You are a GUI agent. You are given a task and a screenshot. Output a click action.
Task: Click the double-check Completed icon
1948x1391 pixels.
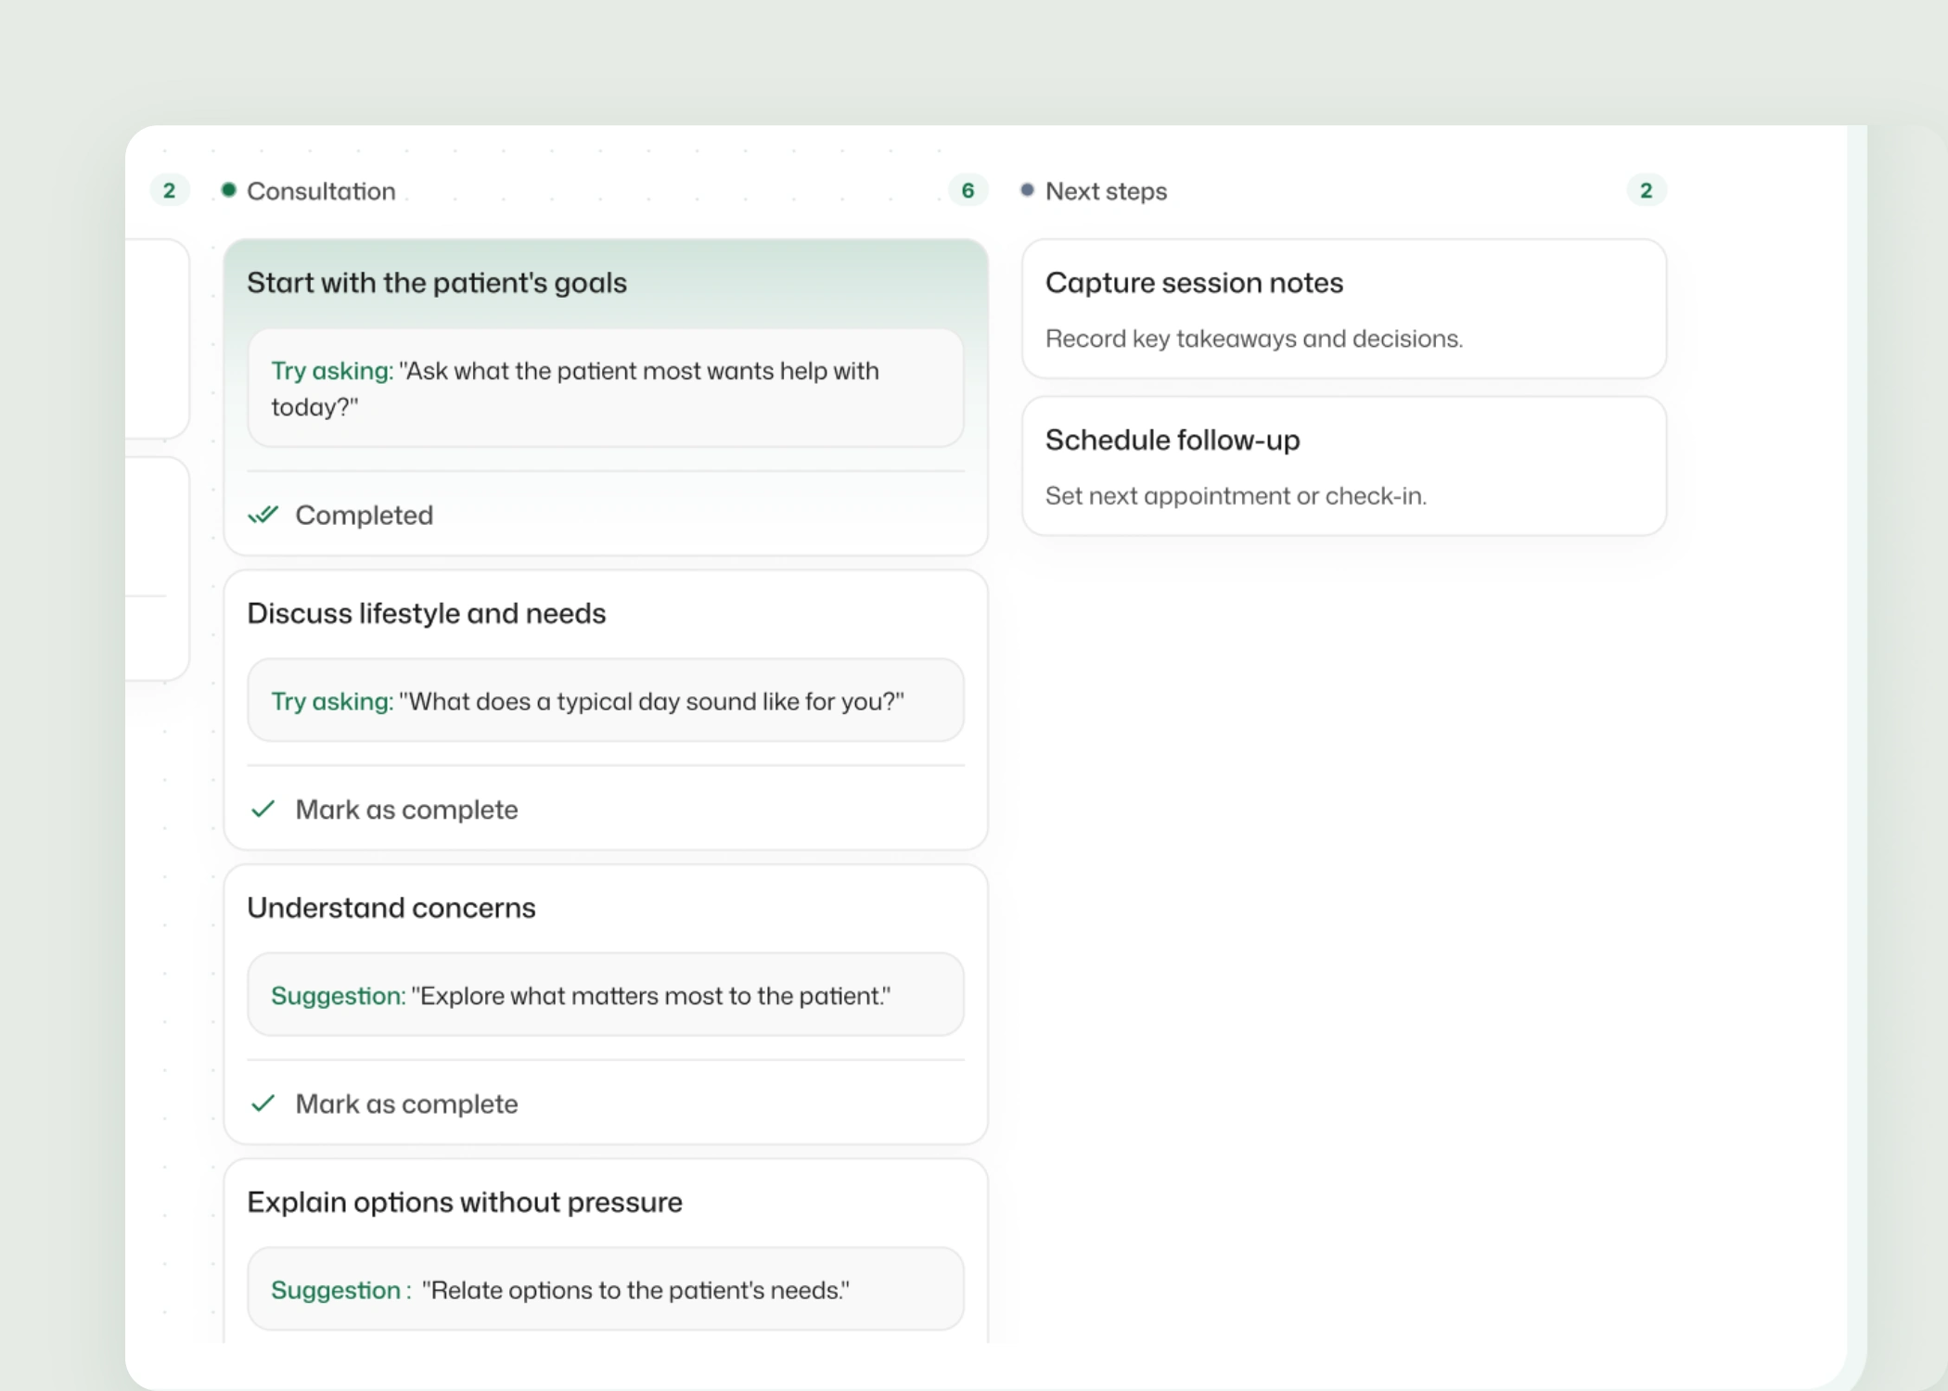(x=263, y=515)
